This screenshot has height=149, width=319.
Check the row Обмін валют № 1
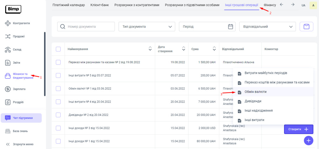tap(58, 89)
